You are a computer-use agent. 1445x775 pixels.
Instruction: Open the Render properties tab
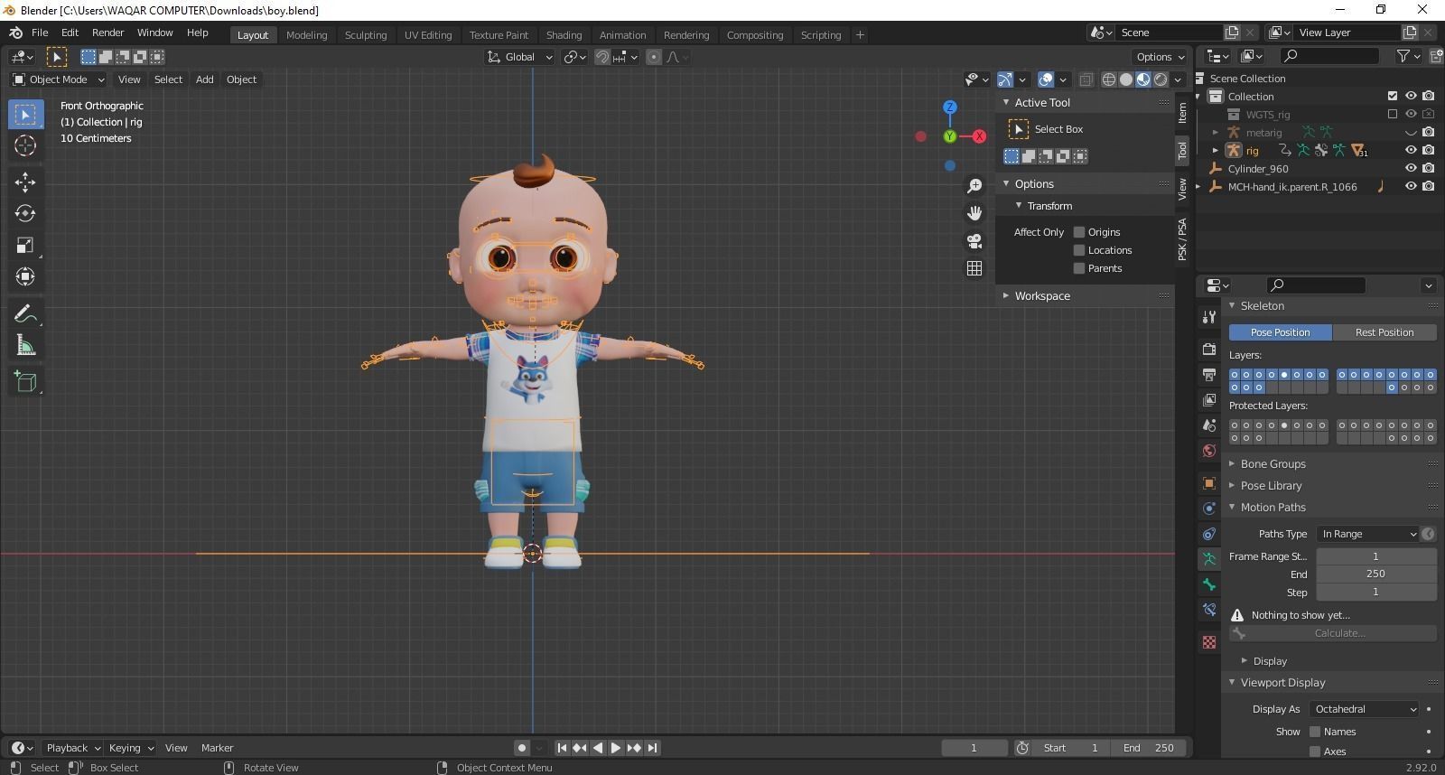tap(1209, 349)
